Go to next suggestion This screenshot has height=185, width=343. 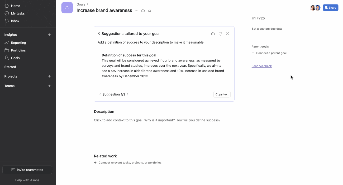128,94
